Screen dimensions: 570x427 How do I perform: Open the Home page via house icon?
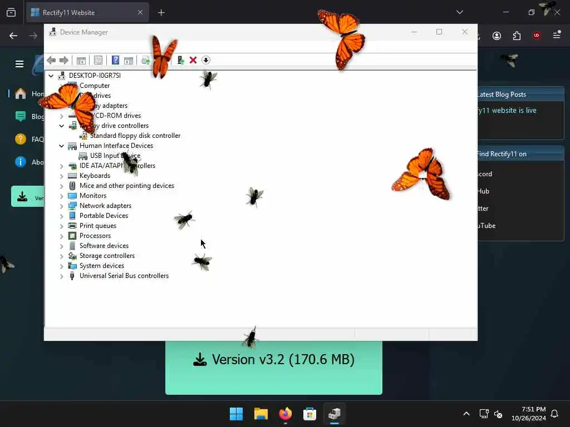(21, 93)
